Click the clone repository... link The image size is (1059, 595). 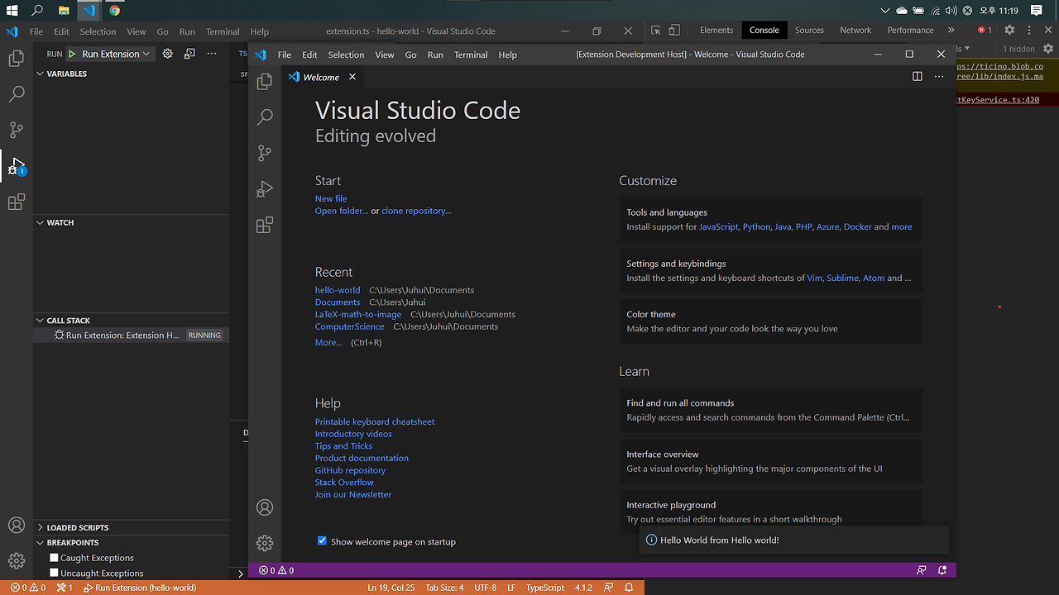(416, 211)
